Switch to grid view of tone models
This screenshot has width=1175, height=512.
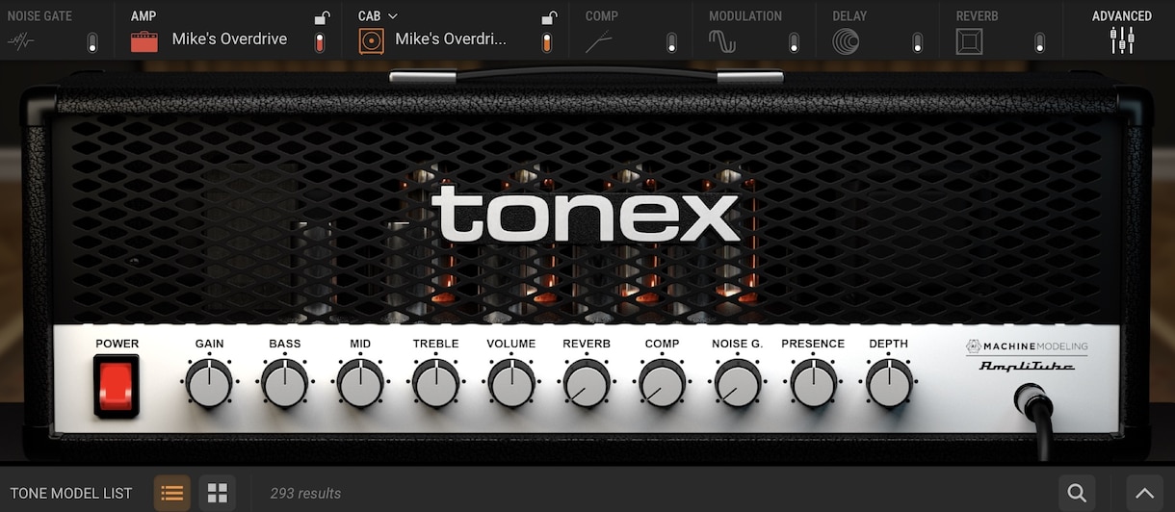218,494
